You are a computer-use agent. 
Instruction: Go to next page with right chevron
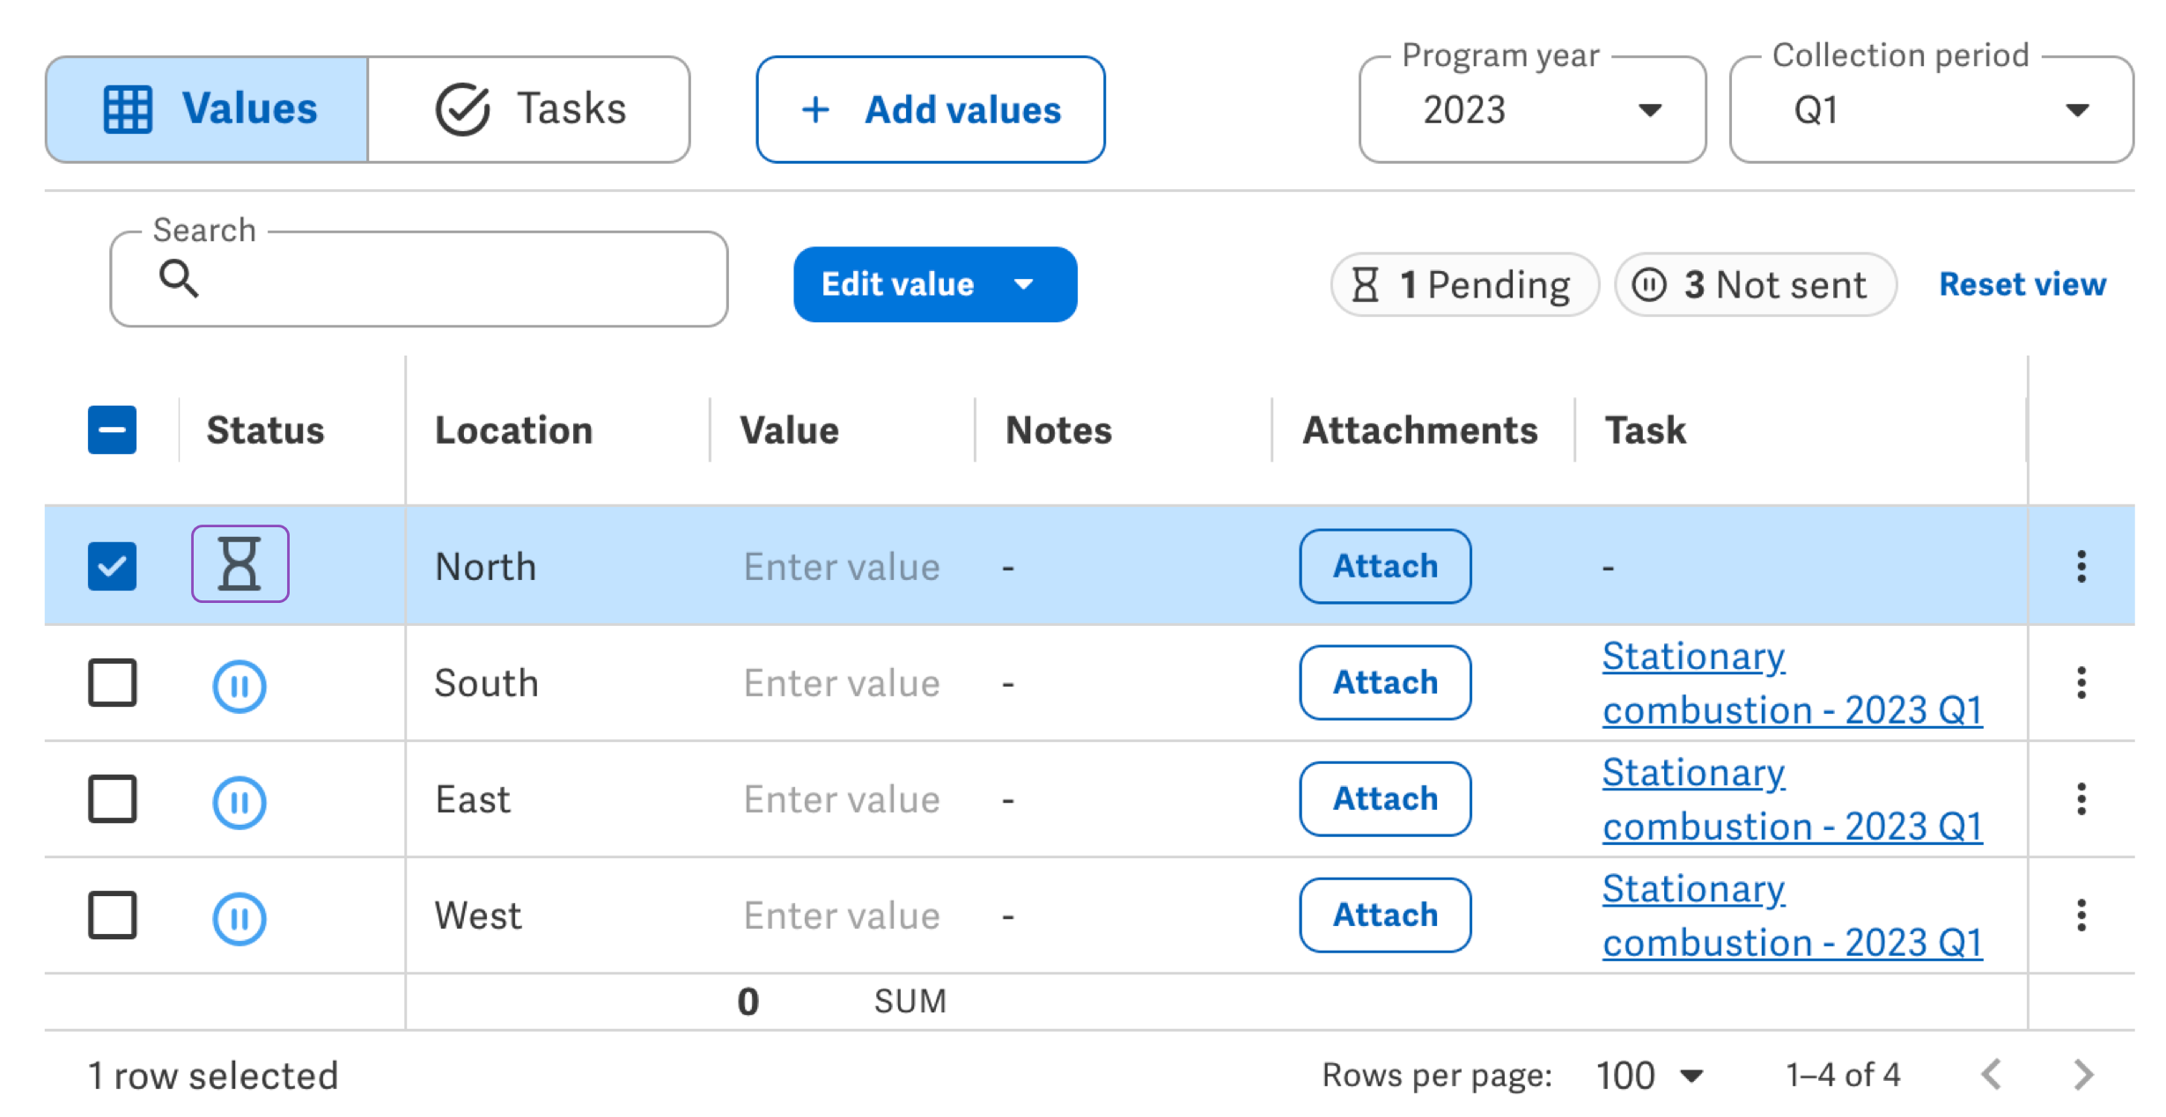coord(2083,1075)
